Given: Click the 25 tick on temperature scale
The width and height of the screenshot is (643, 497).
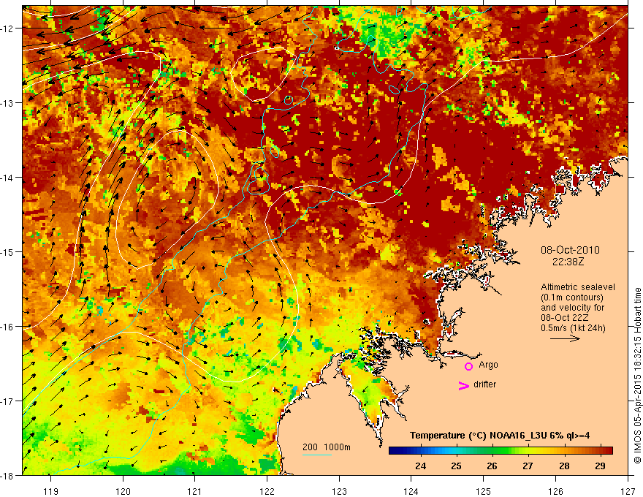Looking at the screenshot, I should 457,466.
